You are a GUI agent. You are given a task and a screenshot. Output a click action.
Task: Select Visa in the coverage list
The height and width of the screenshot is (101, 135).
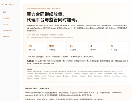point(79,72)
